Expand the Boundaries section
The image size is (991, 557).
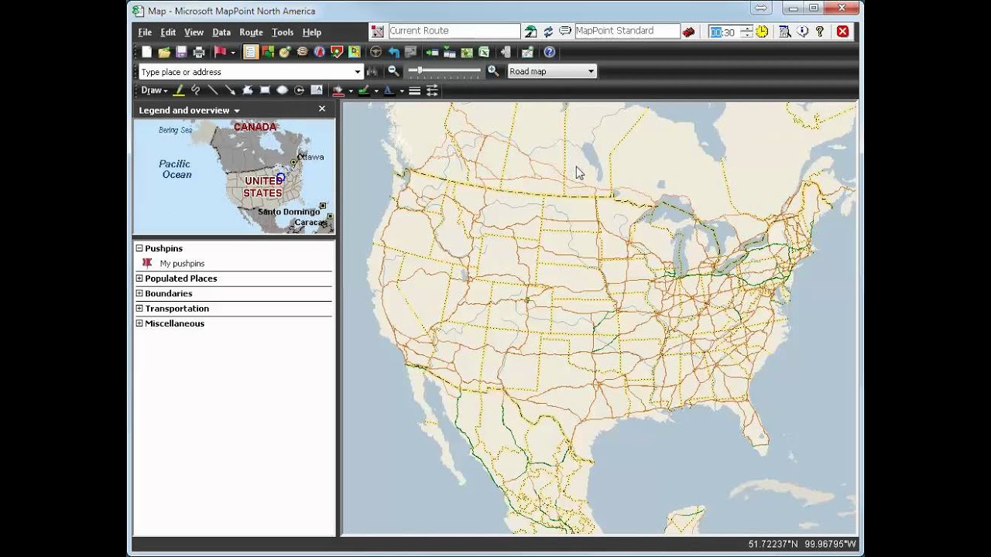[139, 293]
